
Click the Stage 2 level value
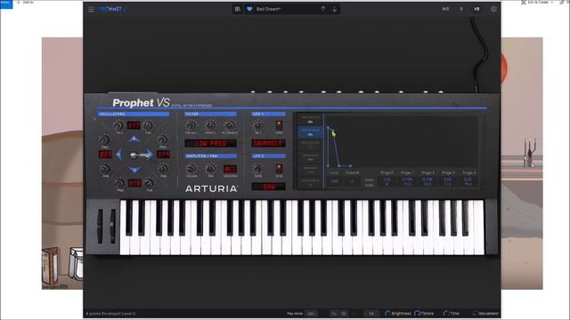point(427,180)
